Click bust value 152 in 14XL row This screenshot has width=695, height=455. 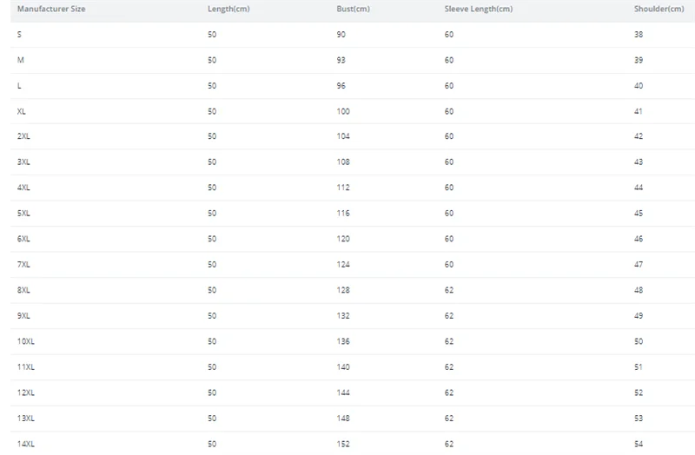343,445
